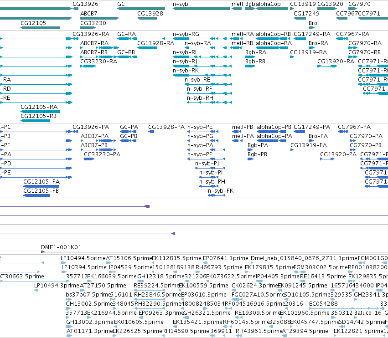388x338 pixels.
Task: Open protein CG17249-PA
Action: (312, 127)
